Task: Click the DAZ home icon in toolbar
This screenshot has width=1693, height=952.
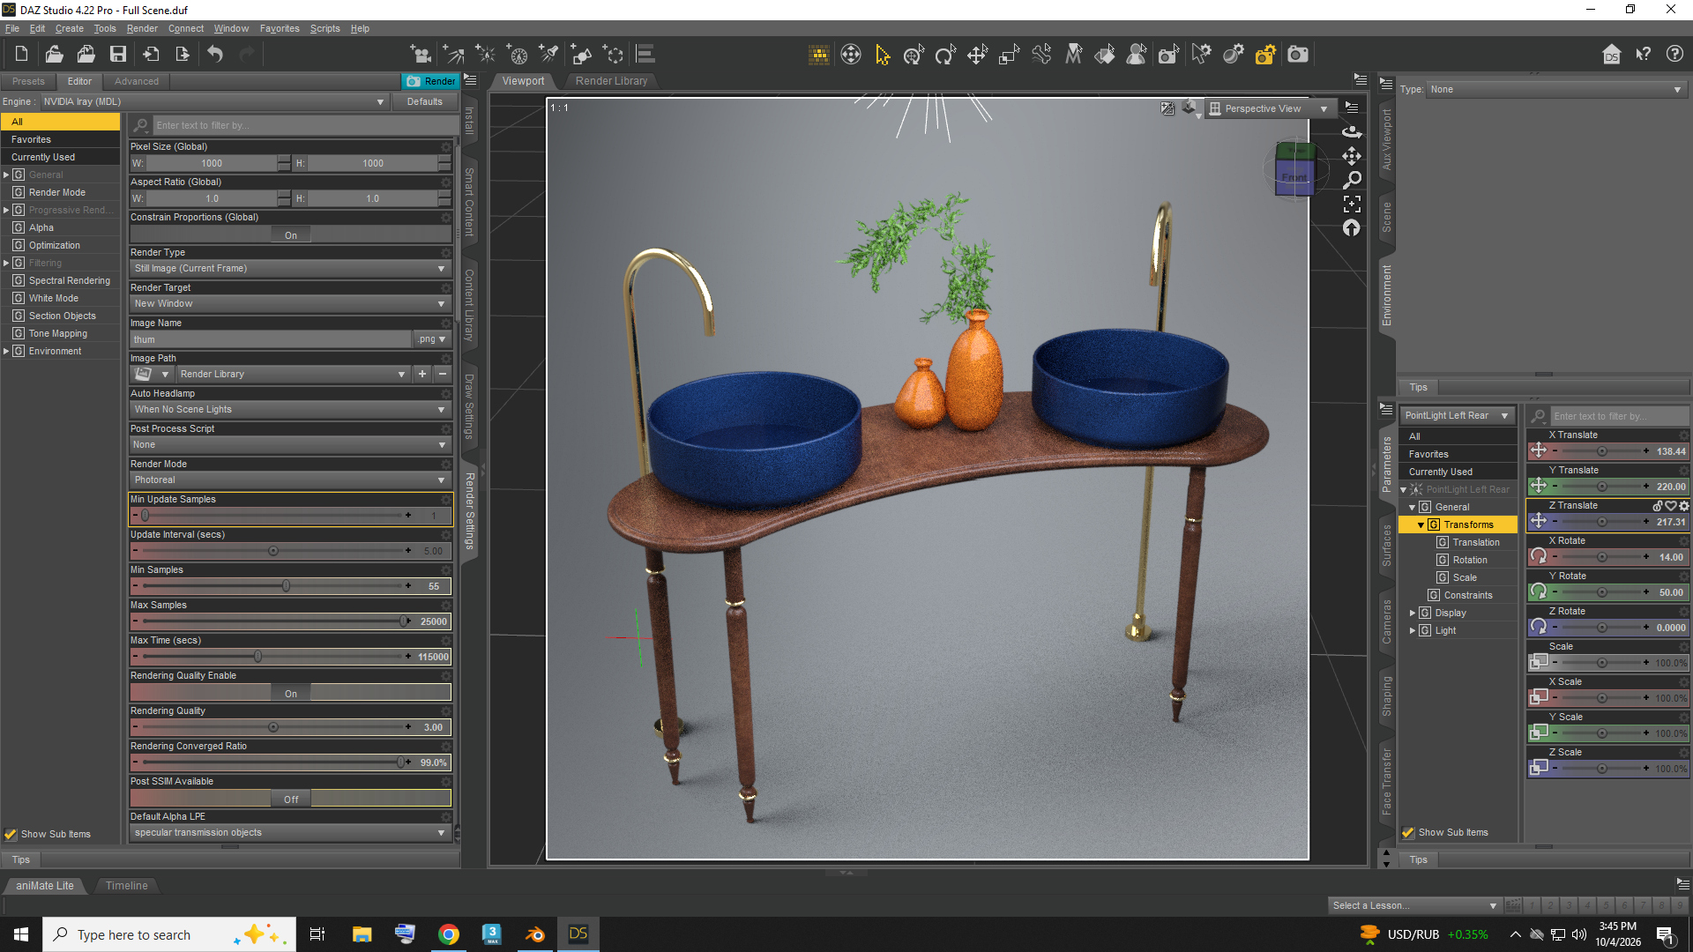Action: [1611, 55]
